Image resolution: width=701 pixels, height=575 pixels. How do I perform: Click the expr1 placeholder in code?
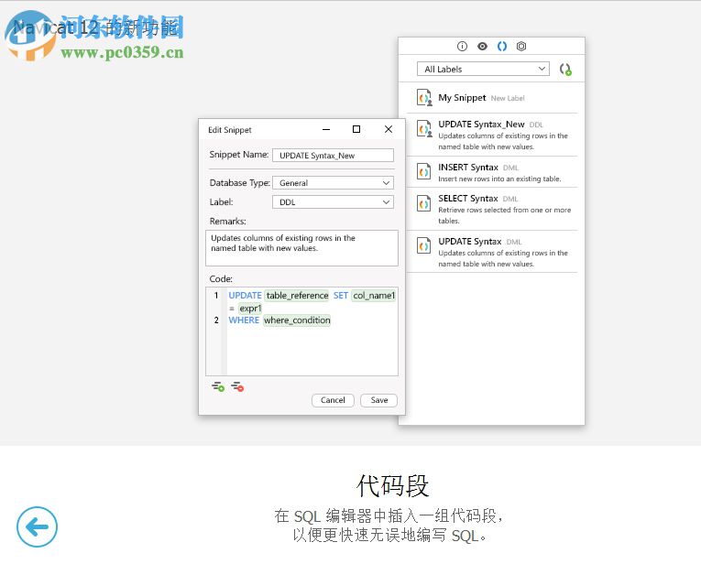pyautogui.click(x=250, y=309)
